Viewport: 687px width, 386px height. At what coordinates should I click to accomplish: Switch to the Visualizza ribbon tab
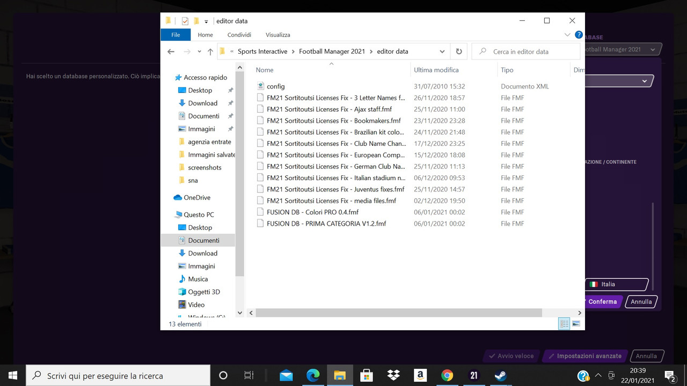pyautogui.click(x=278, y=35)
